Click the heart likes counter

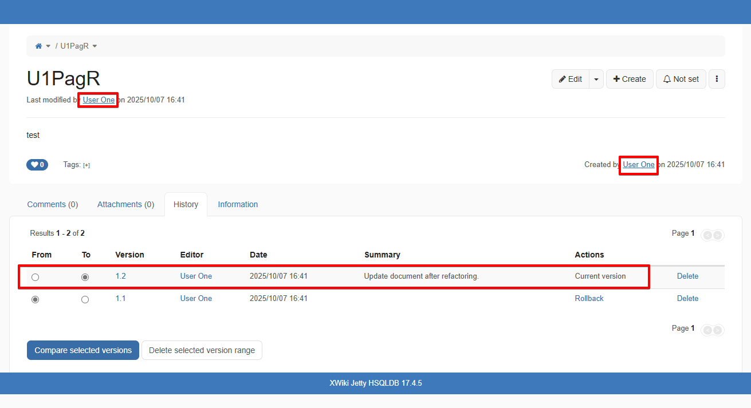37,165
